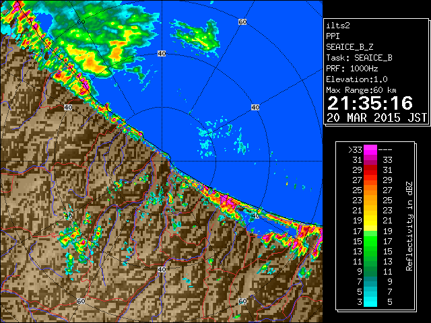Pick the bright magenta >33 dBZ swatch

tap(370, 149)
